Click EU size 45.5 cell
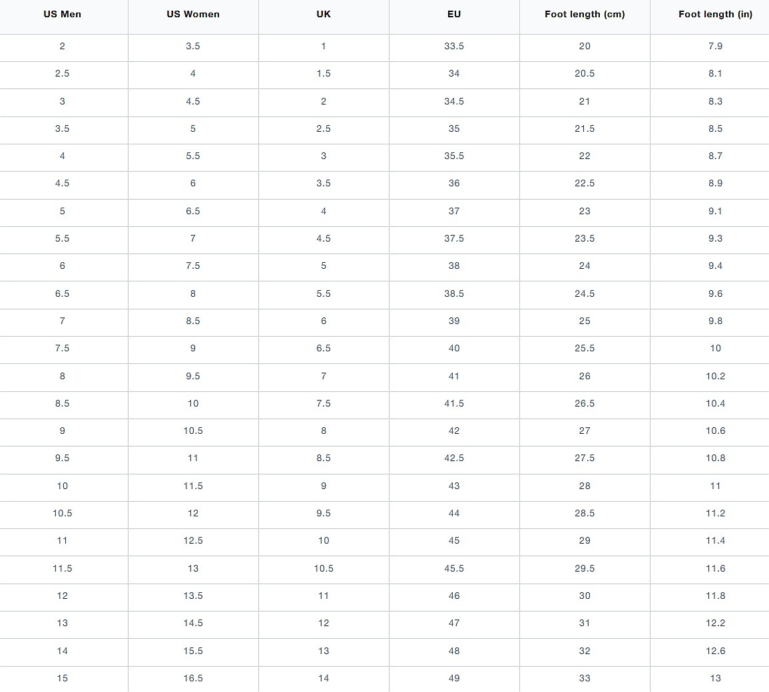This screenshot has height=692, width=769. pyautogui.click(x=454, y=568)
